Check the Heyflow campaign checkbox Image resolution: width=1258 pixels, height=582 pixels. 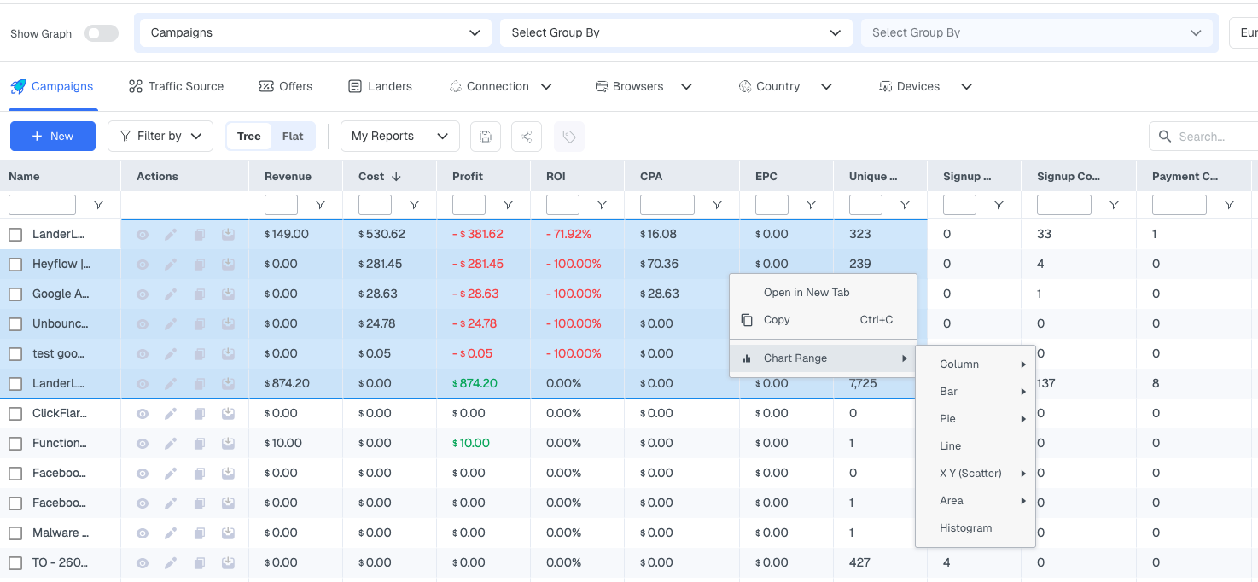(15, 265)
